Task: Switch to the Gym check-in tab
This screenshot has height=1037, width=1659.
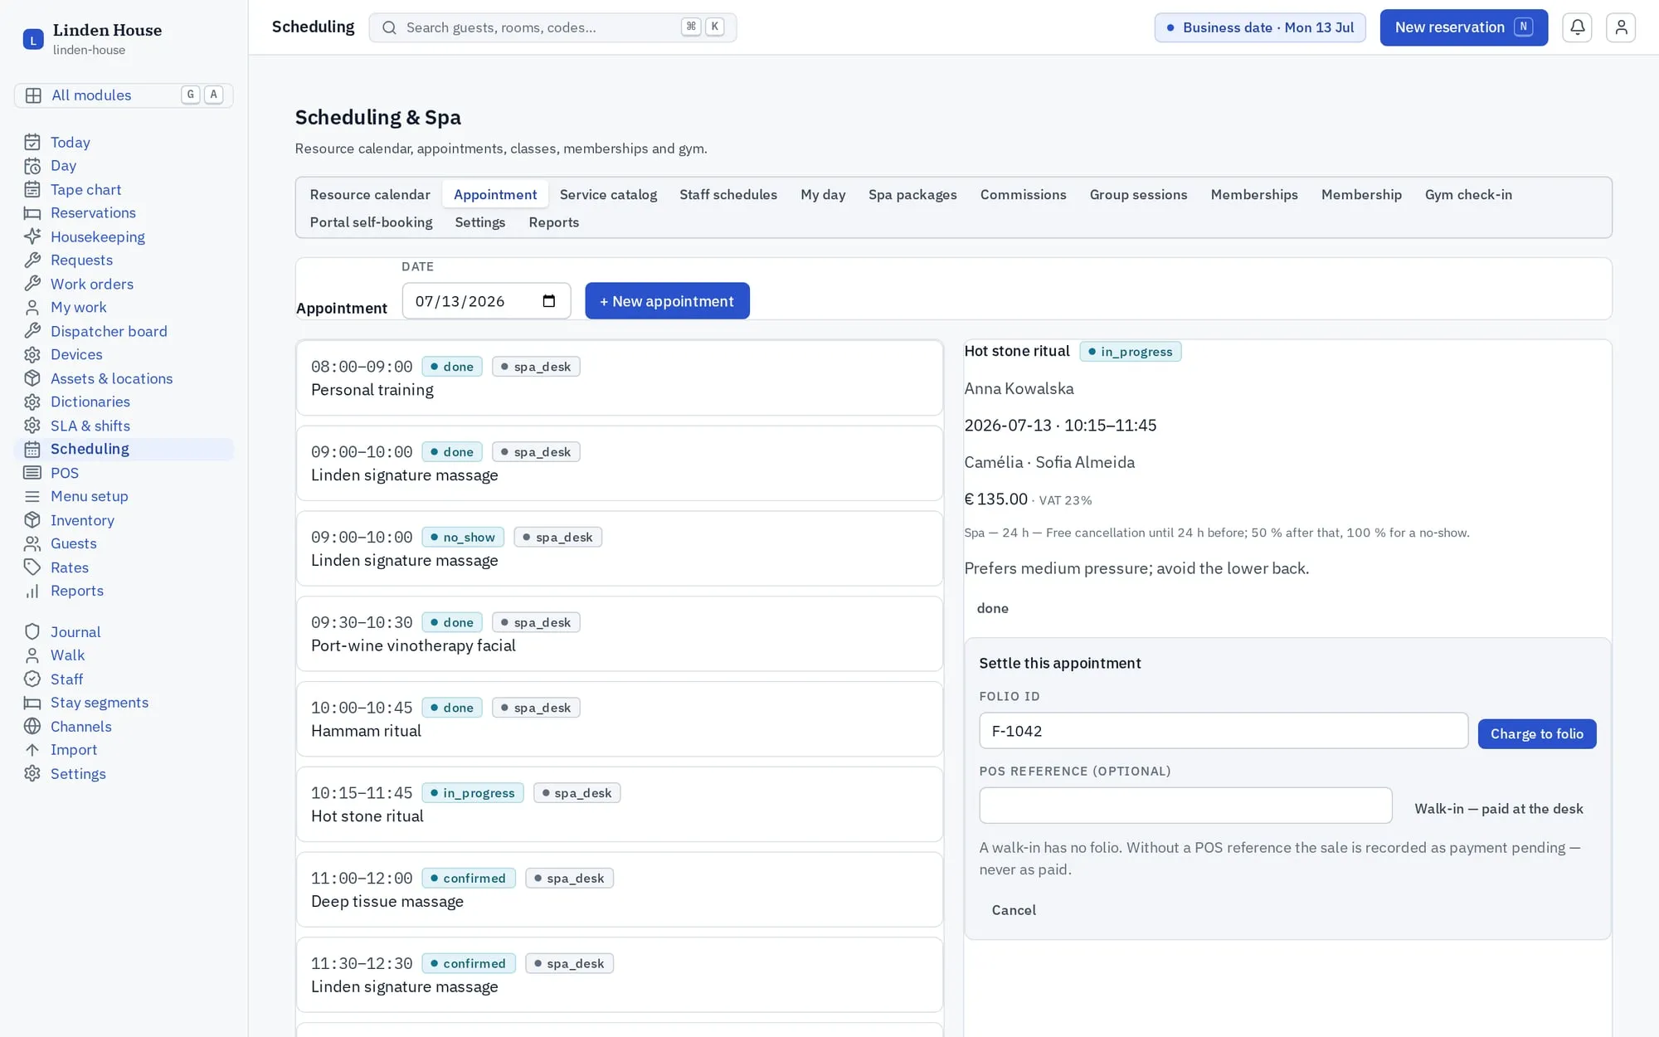Action: pos(1468,195)
